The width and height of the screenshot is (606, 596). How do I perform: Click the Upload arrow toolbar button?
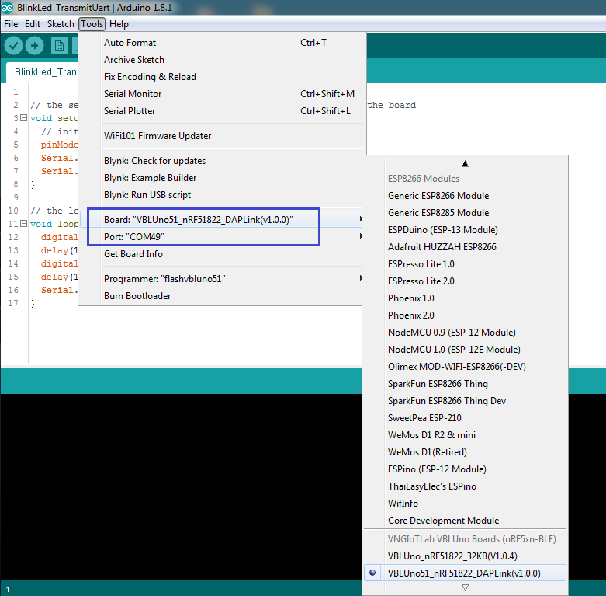(34, 46)
